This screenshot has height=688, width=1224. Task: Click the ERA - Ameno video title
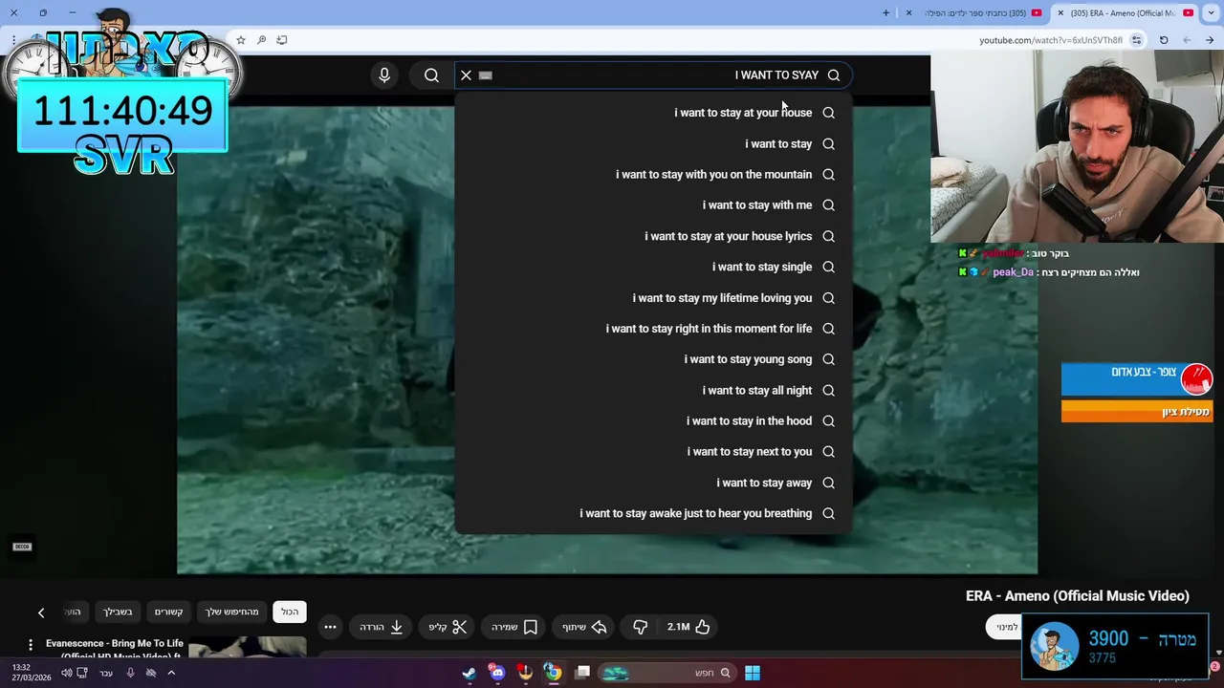[x=1078, y=595]
